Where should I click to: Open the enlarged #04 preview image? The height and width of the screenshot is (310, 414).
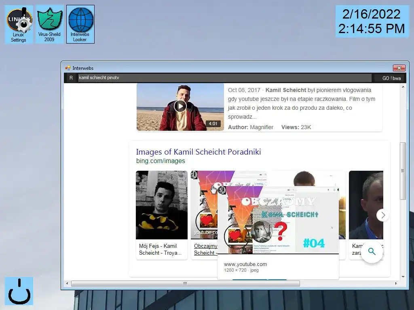[x=278, y=220]
